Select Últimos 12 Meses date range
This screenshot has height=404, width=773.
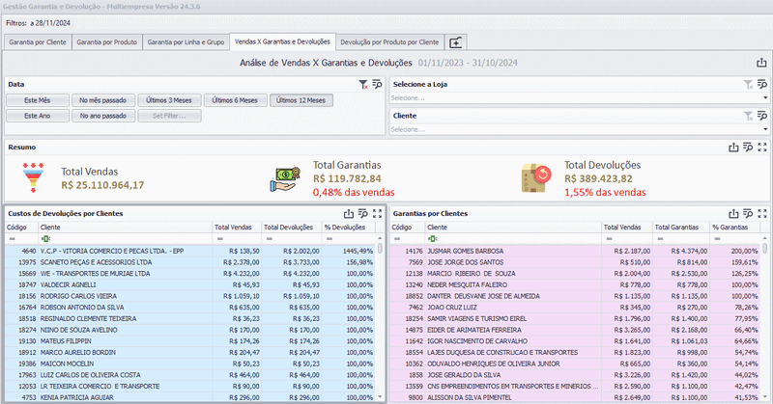click(x=301, y=100)
